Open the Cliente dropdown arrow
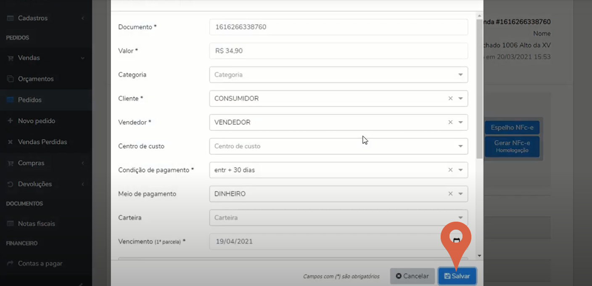Image resolution: width=592 pixels, height=286 pixels. click(460, 98)
